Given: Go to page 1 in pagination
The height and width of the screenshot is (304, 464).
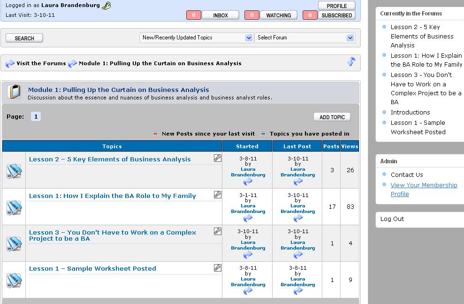Looking at the screenshot, I should (36, 117).
